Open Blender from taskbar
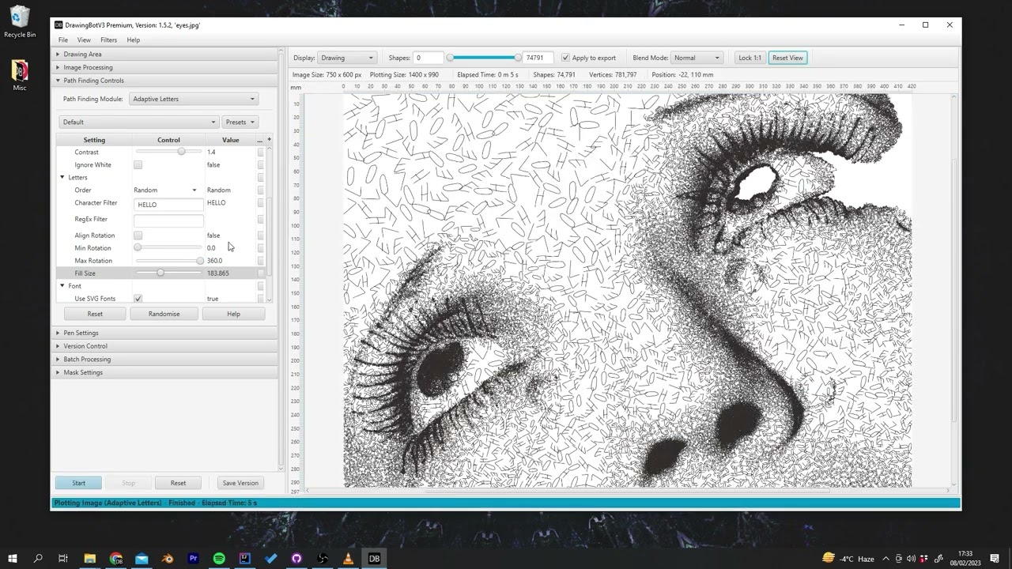This screenshot has height=569, width=1012. (x=168, y=559)
